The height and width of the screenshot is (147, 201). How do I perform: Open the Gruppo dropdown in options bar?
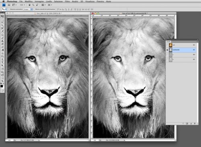tap(28, 9)
